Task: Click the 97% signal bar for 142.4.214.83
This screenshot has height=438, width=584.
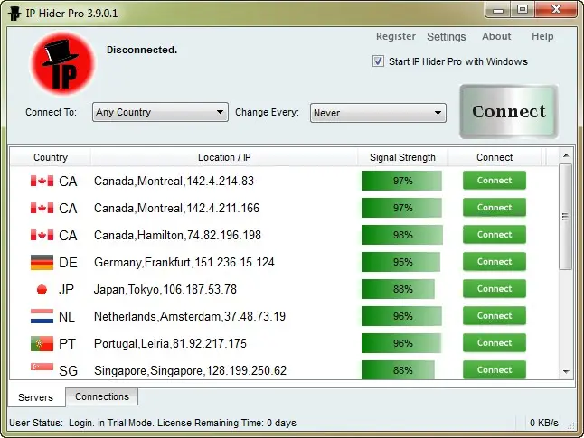Action: point(401,181)
